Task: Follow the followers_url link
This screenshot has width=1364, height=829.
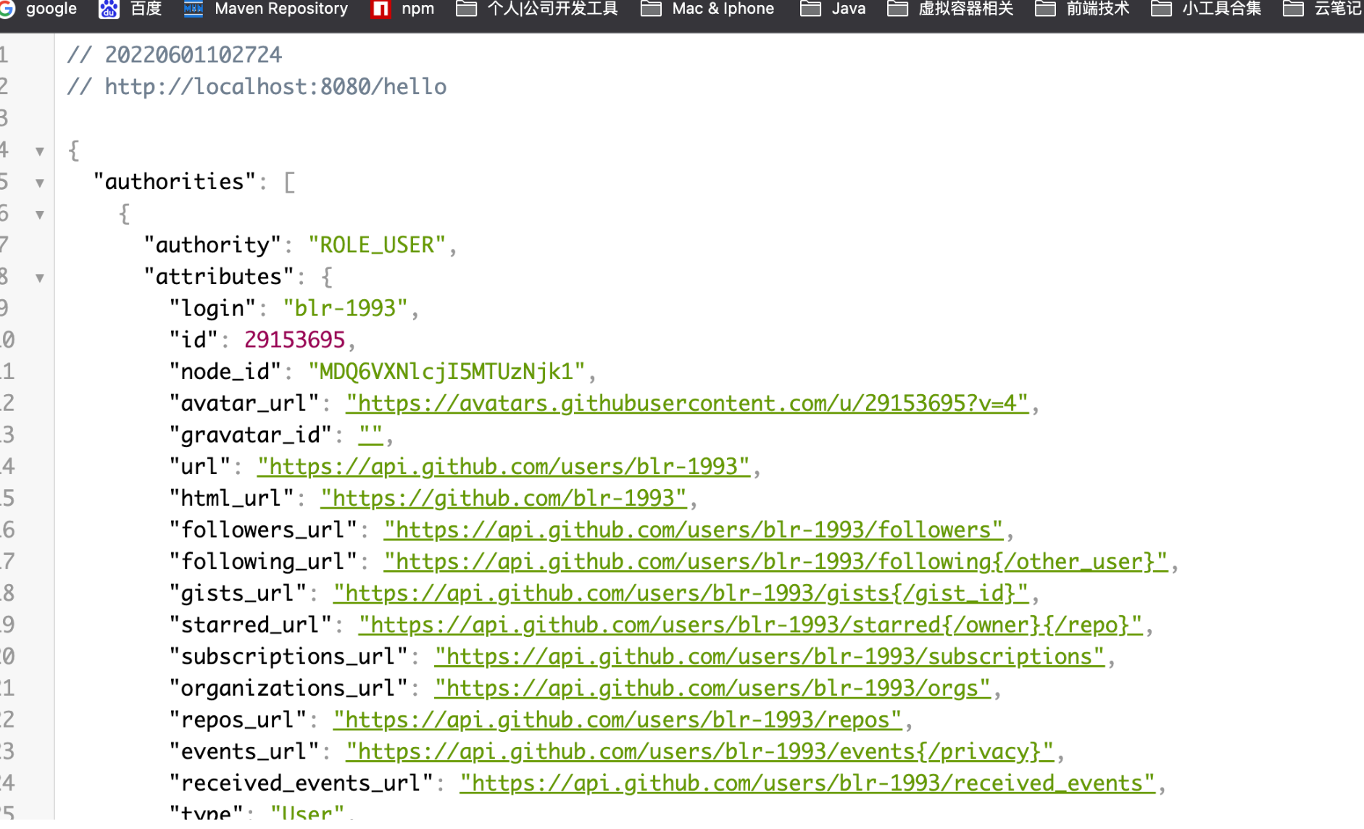Action: (693, 530)
